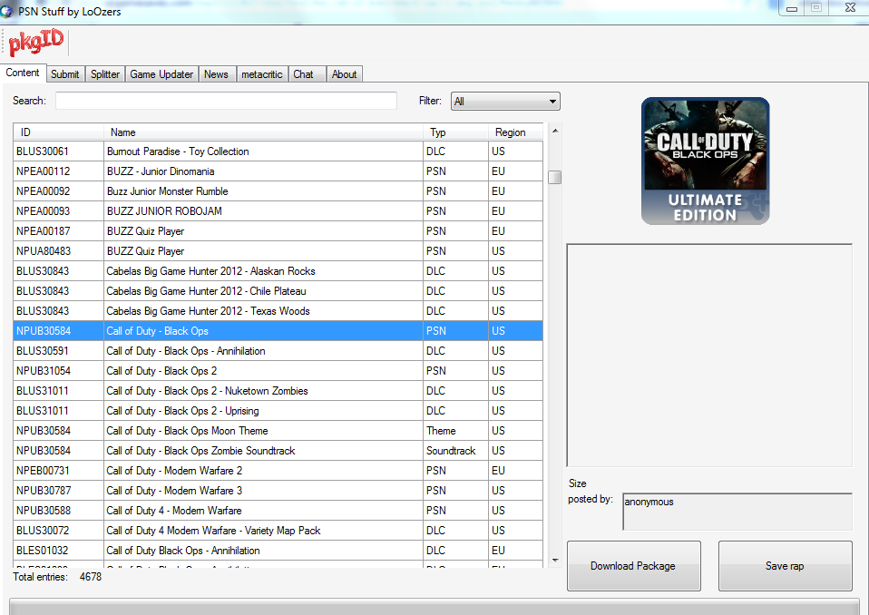
Task: Open the Filter dropdown
Action: (505, 102)
